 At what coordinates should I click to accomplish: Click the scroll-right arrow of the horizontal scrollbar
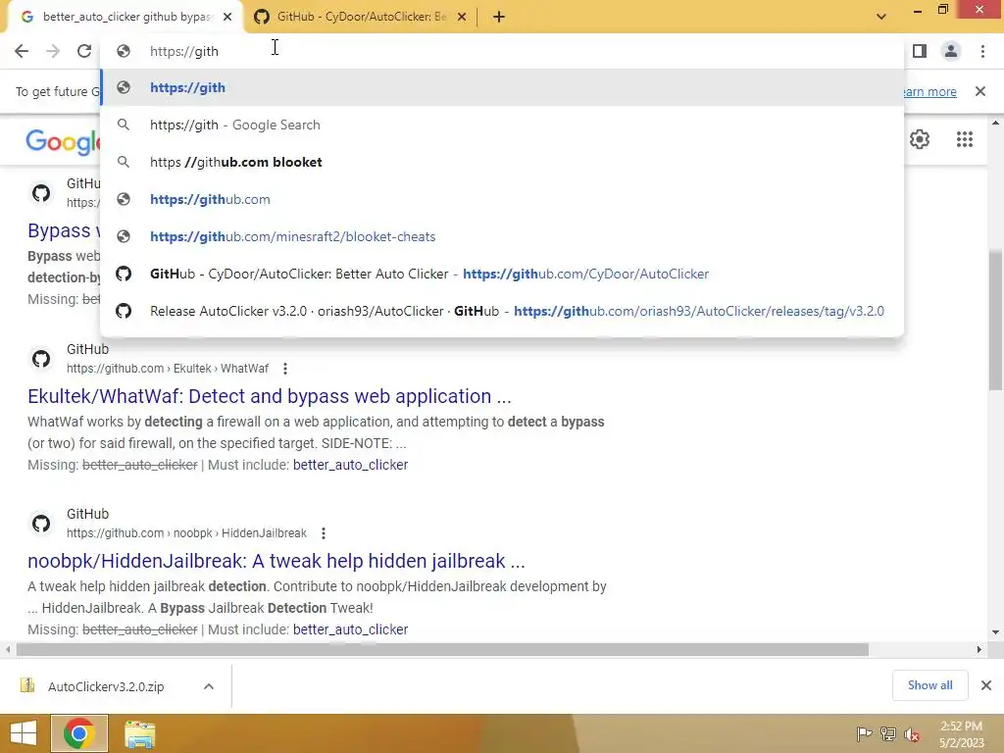click(x=979, y=649)
